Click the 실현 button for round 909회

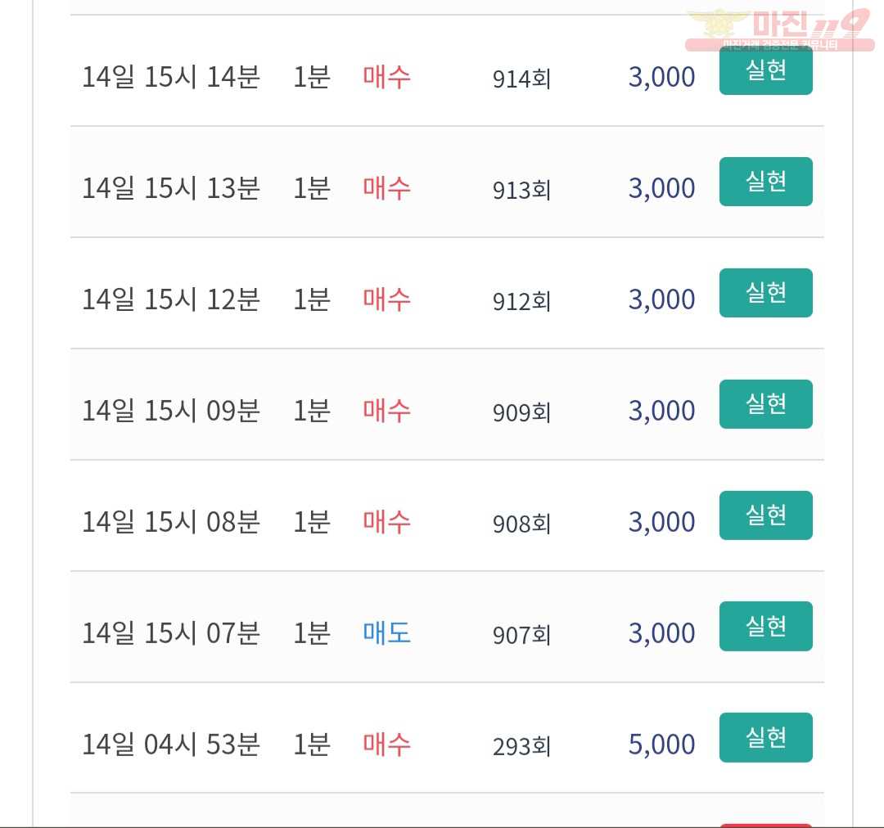(x=765, y=404)
